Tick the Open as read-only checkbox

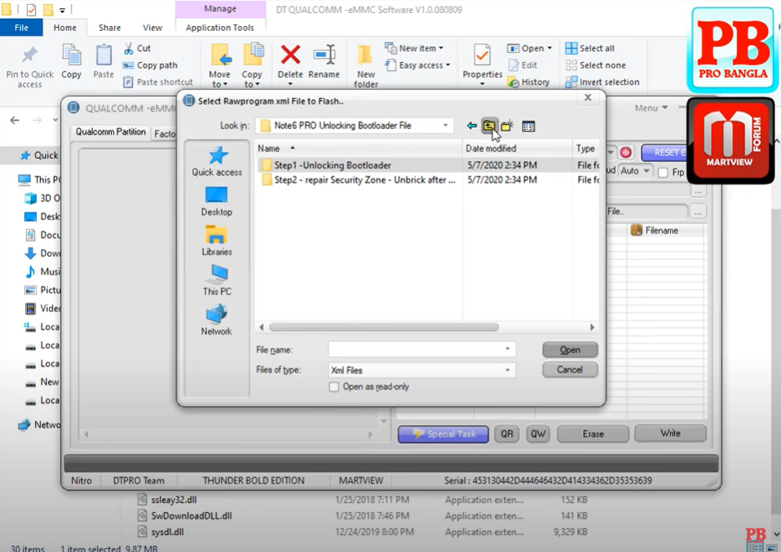334,386
